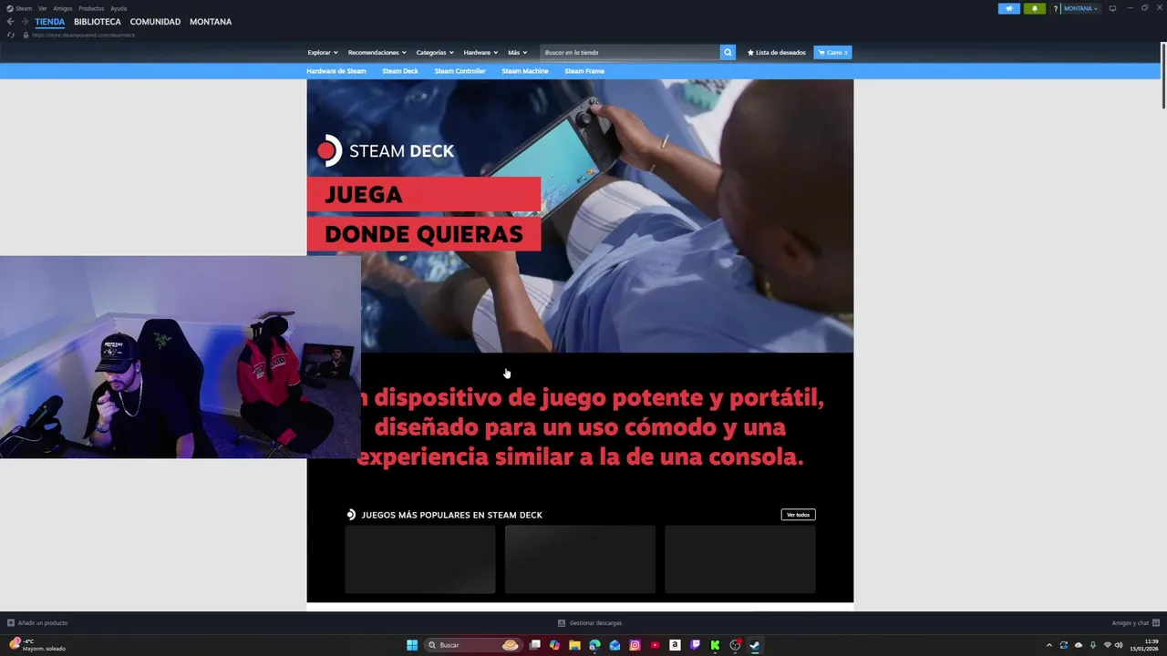The image size is (1167, 656).
Task: Open the Amigos menu
Action: coord(62,8)
